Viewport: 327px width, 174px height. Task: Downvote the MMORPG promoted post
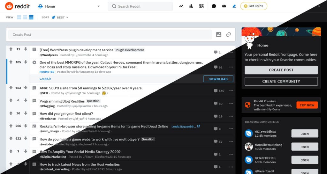click(26, 62)
